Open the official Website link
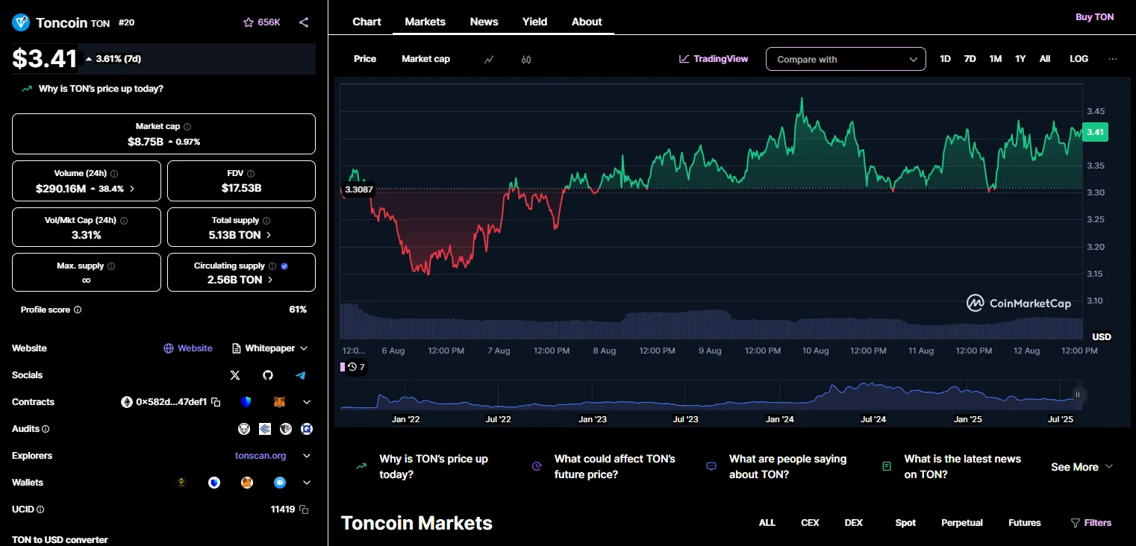This screenshot has width=1136, height=546. (x=188, y=348)
